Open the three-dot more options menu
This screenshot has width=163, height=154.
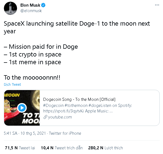(157, 5)
